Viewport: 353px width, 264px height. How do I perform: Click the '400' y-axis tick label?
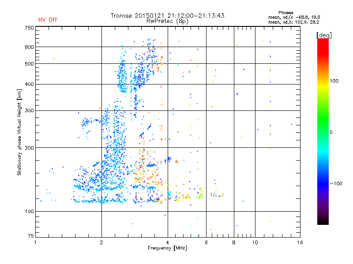tap(29, 84)
